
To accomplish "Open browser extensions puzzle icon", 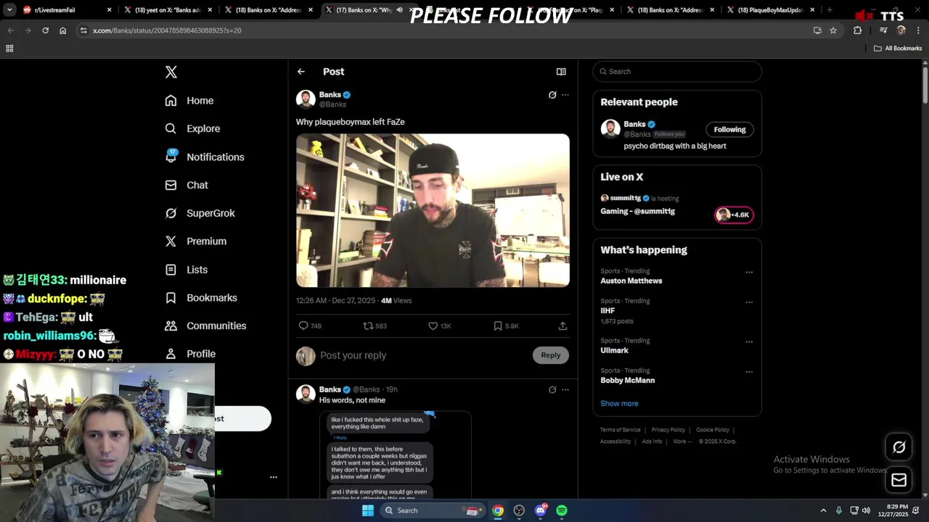I will point(858,30).
